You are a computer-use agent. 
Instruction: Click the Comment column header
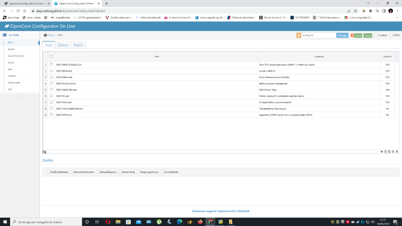319,57
